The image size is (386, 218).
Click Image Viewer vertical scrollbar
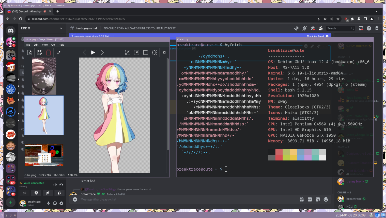click(168, 104)
